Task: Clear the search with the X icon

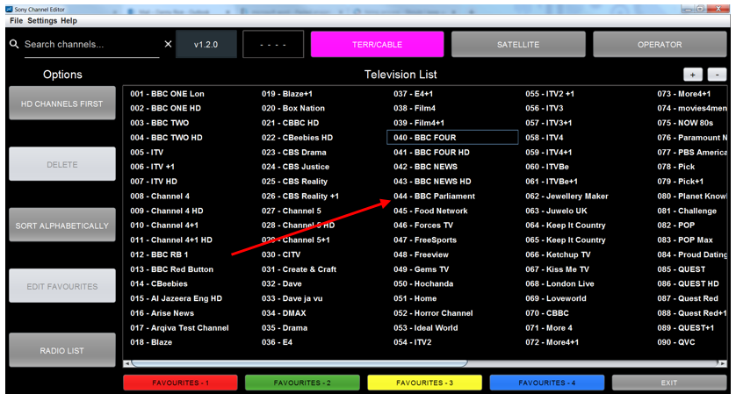Action: pyautogui.click(x=168, y=44)
